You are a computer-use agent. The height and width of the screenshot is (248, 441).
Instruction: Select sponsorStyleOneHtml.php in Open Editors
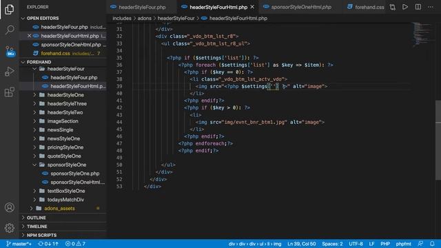(63, 45)
